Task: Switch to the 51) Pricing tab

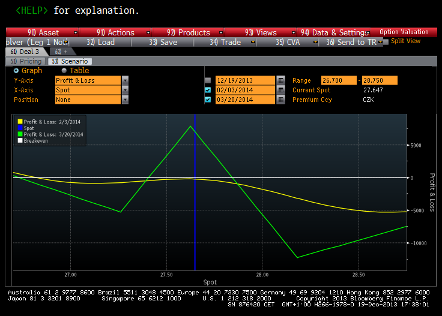Action: pyautogui.click(x=26, y=61)
